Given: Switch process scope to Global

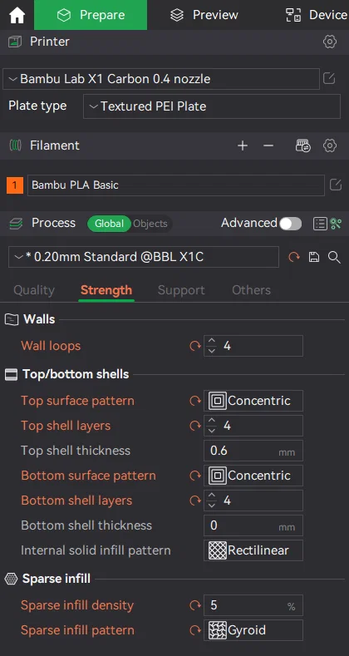Looking at the screenshot, I should point(109,224).
